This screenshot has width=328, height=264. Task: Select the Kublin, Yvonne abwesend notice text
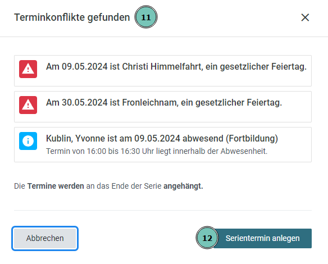coord(162,139)
